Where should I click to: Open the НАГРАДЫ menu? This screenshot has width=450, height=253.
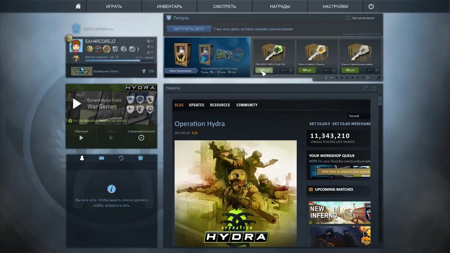pos(280,6)
